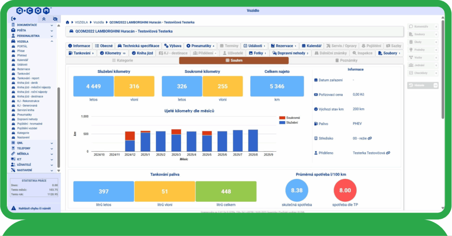Screen dimensions: 452x236
Task: Click link icon beside 00 - režie
Action: [369, 138]
